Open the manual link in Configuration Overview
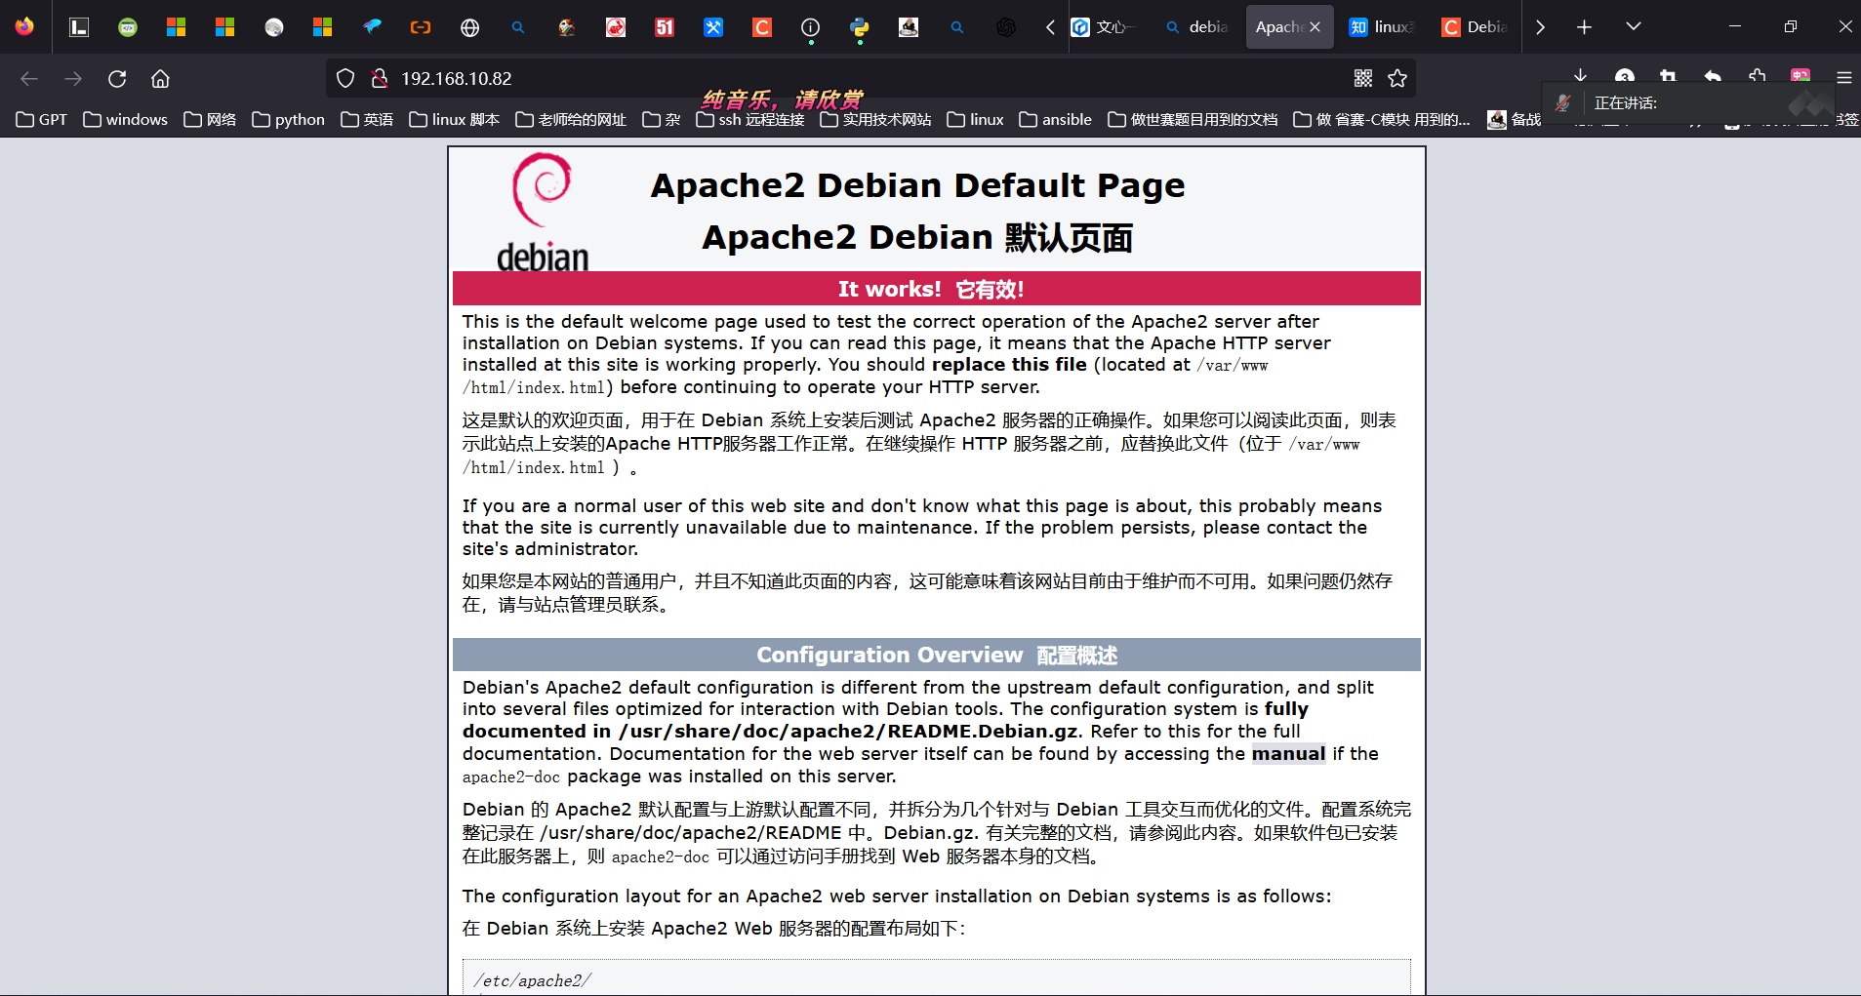 click(x=1288, y=754)
